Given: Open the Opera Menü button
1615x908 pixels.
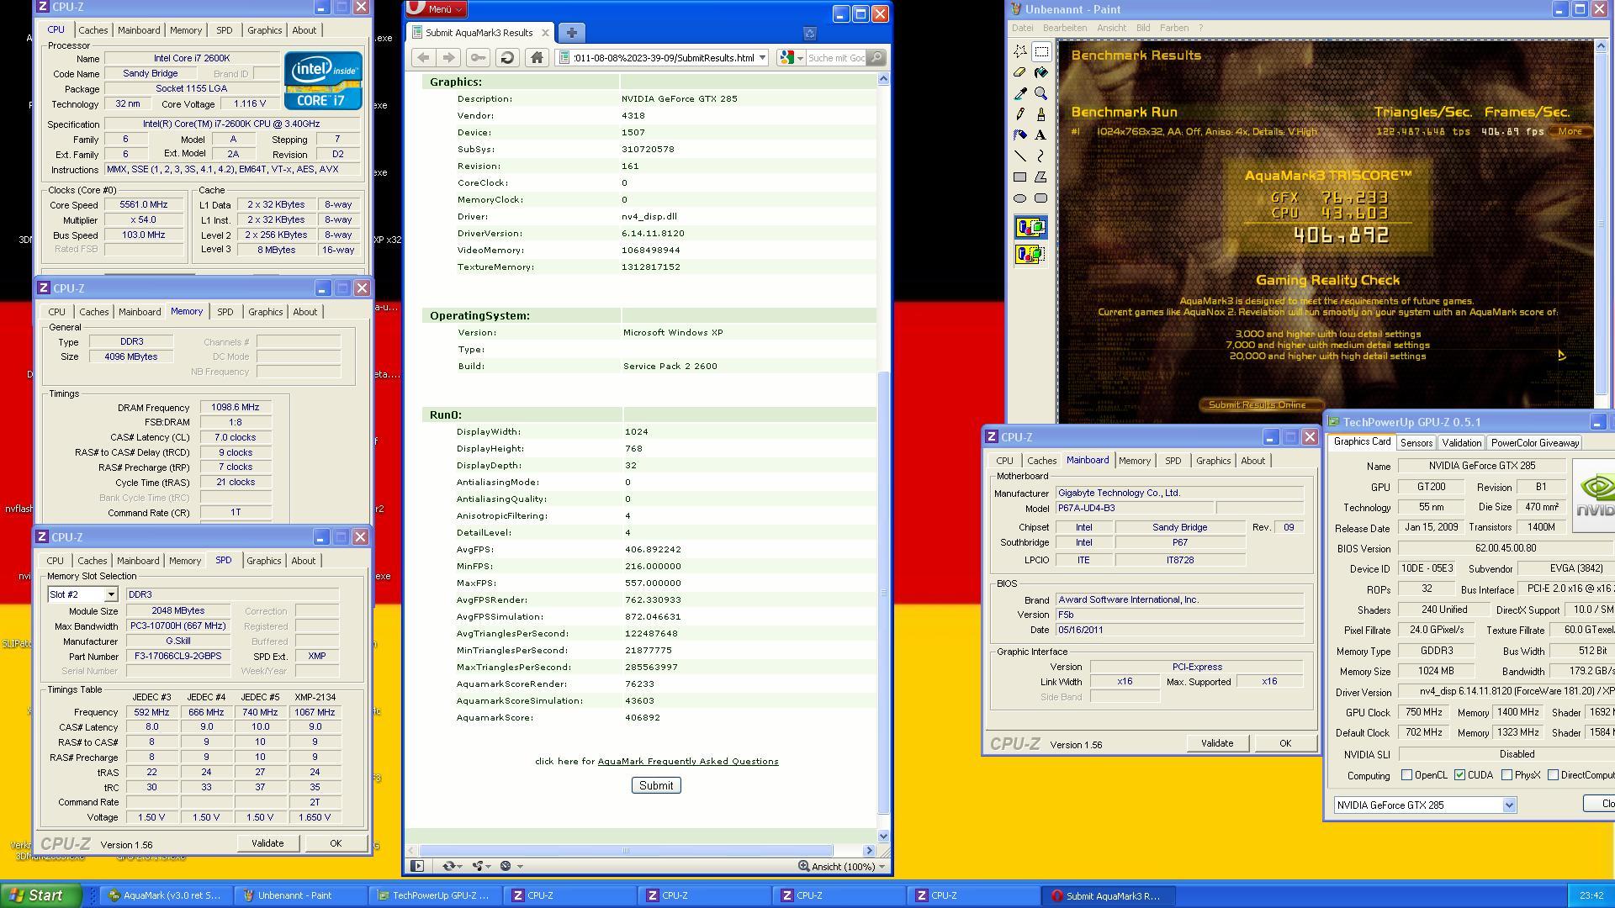Looking at the screenshot, I should coord(437,9).
